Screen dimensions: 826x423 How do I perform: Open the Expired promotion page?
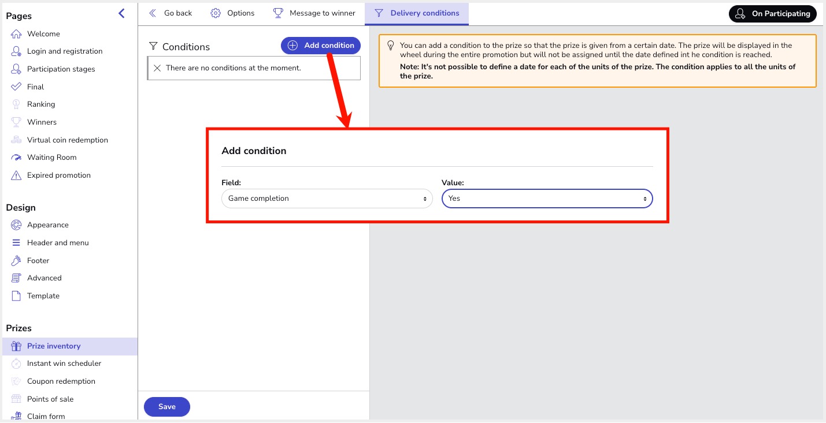click(59, 175)
